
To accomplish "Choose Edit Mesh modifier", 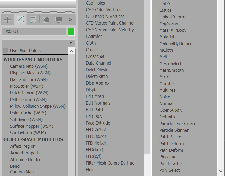I will pyautogui.click(x=95, y=96).
